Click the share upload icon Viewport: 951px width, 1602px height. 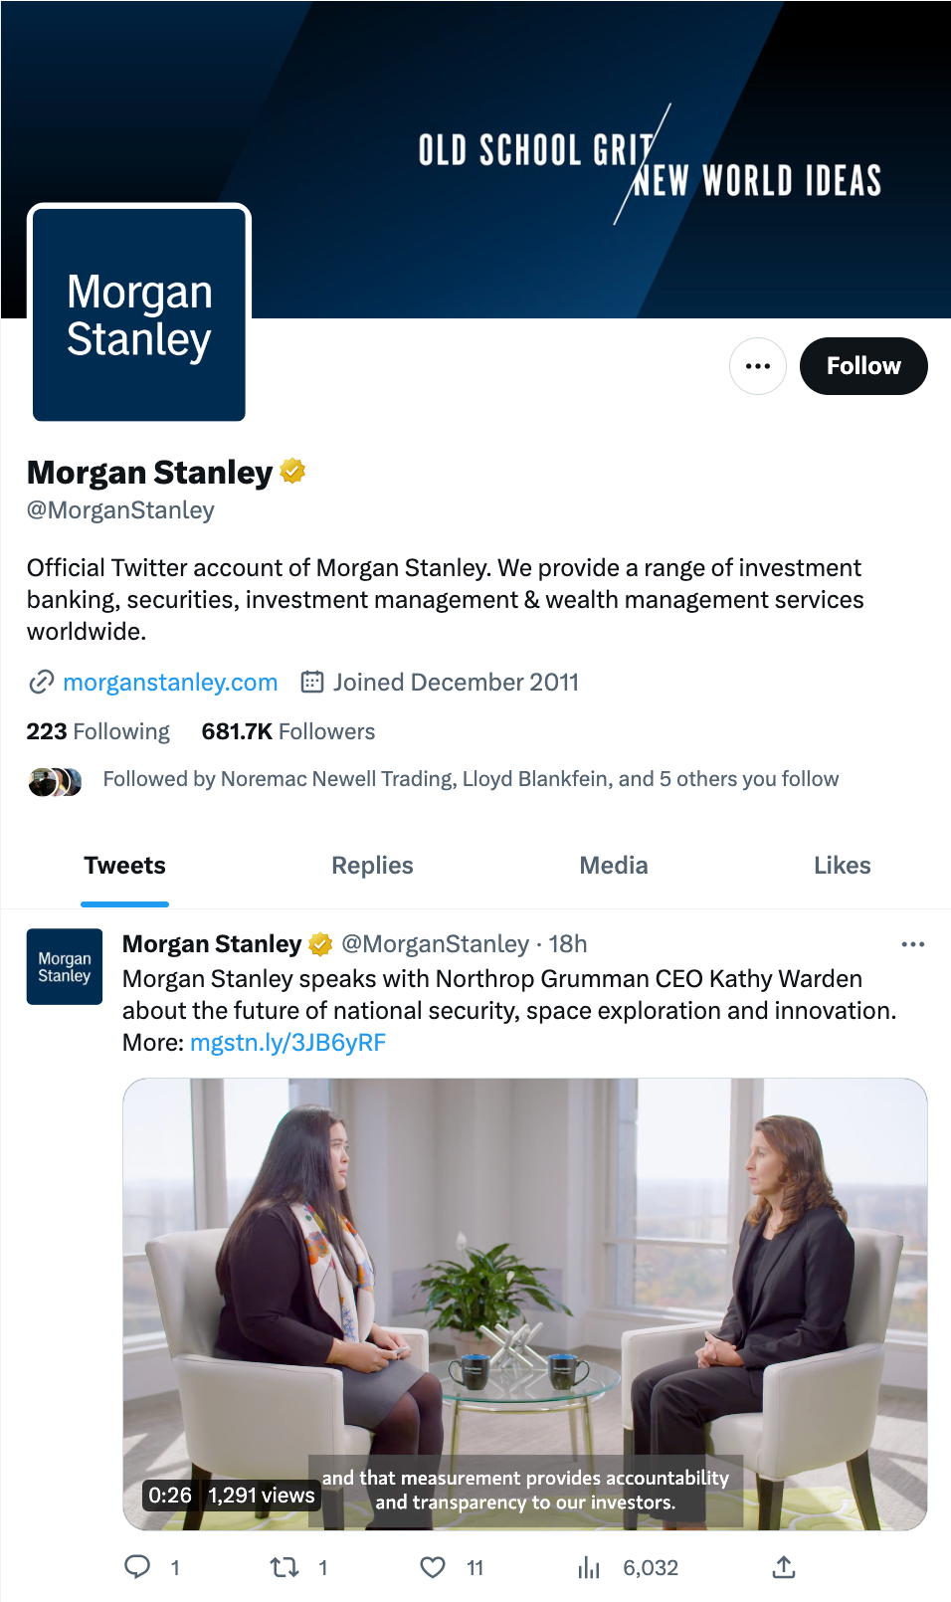784,1567
